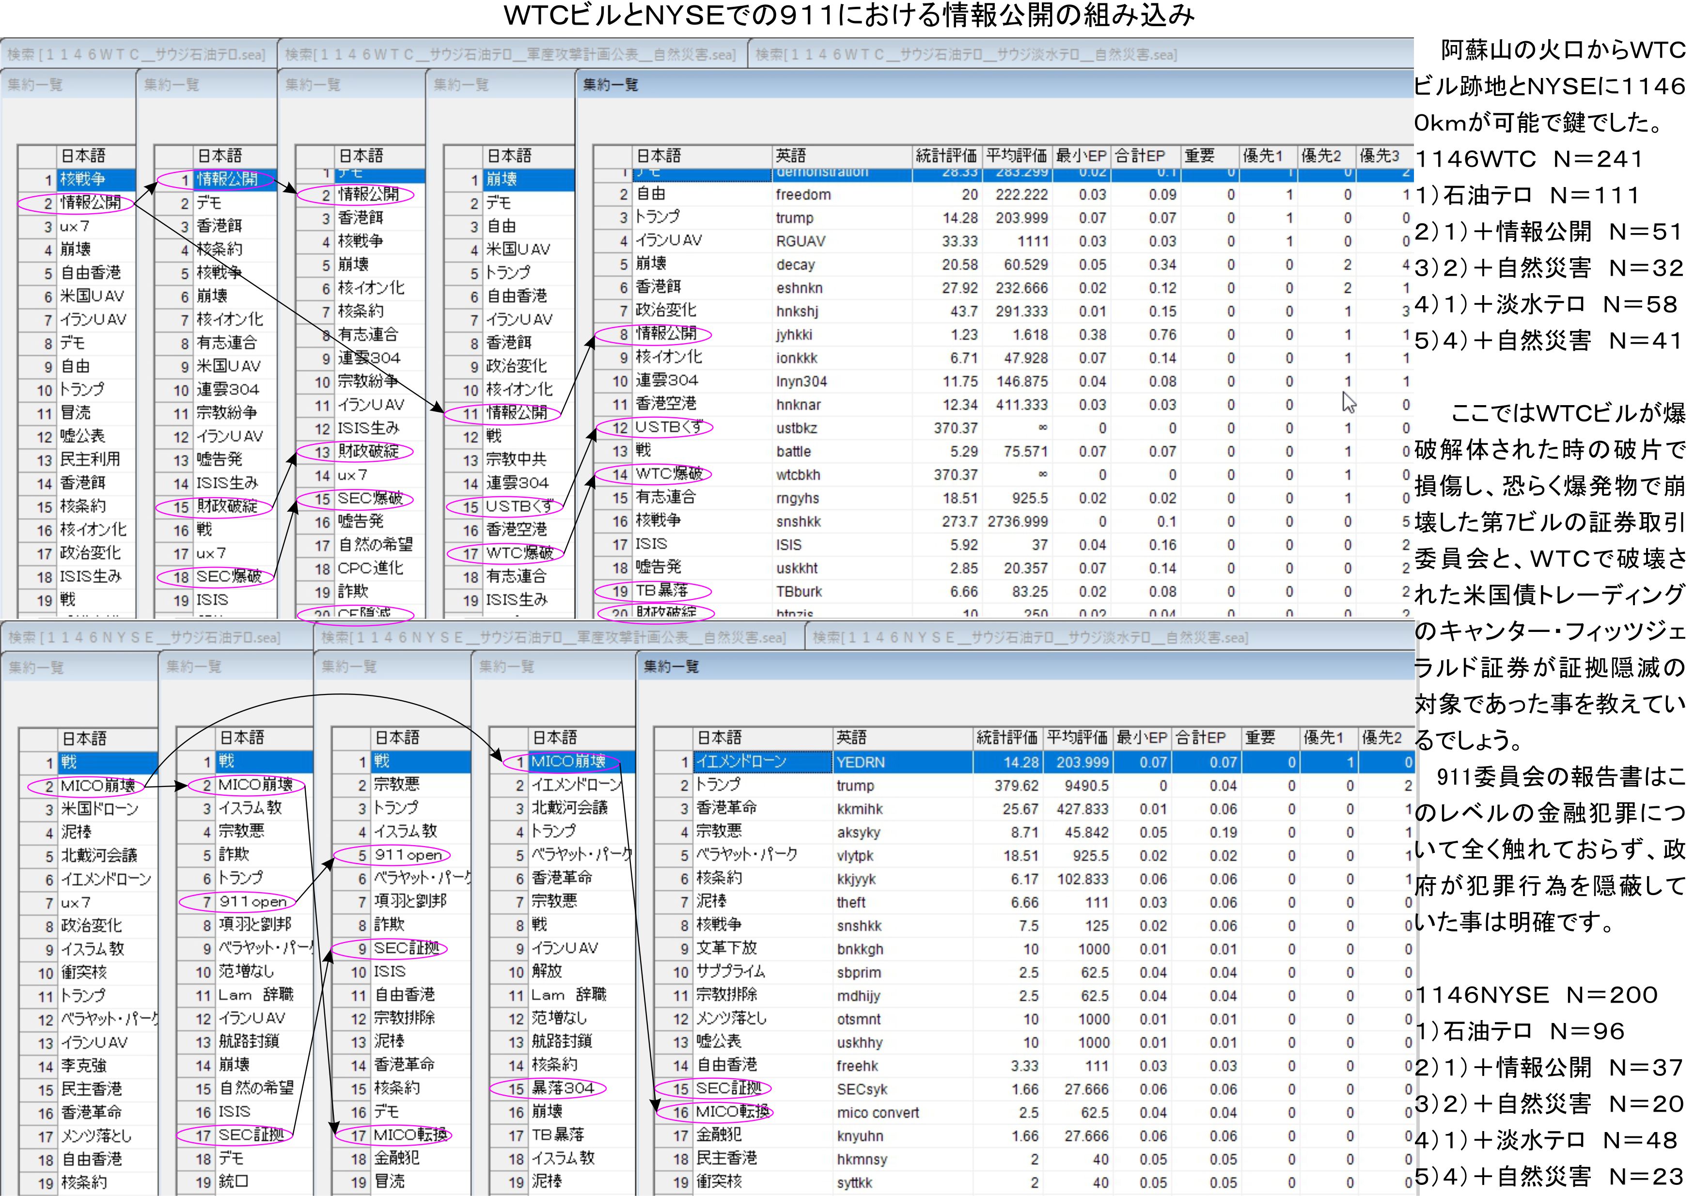Click the 'RGUAV' イランUAV row
The width and height of the screenshot is (1695, 1196).
(800, 241)
